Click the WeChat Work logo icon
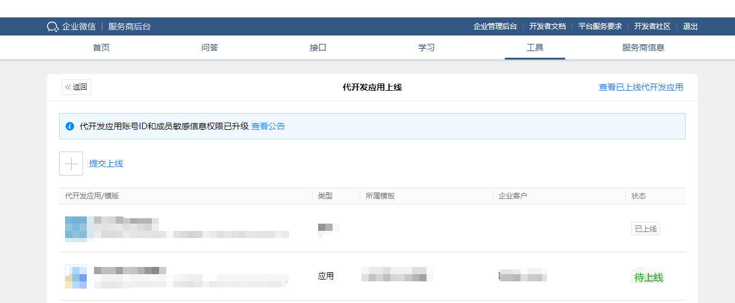Image resolution: width=735 pixels, height=303 pixels. (52, 26)
